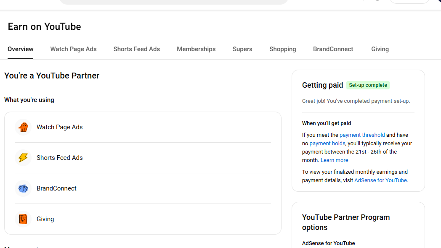
Task: Click the Watch Page Ads popcorn icon
Action: 23,127
